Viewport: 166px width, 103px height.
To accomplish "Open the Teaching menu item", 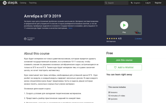I will (x=33, y=3).
